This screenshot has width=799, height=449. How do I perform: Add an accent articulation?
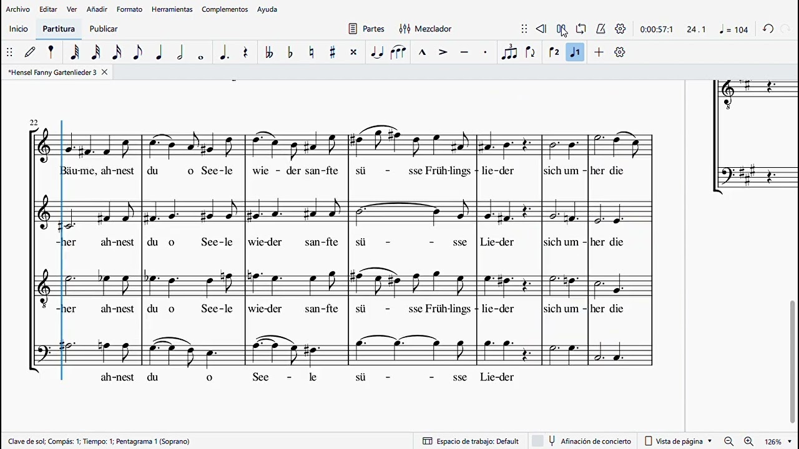pyautogui.click(x=443, y=52)
